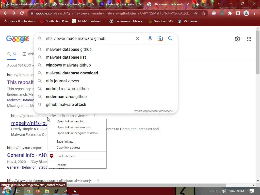Open the side panel icon
This screenshot has width=260, height=195.
pyautogui.click(x=238, y=13)
